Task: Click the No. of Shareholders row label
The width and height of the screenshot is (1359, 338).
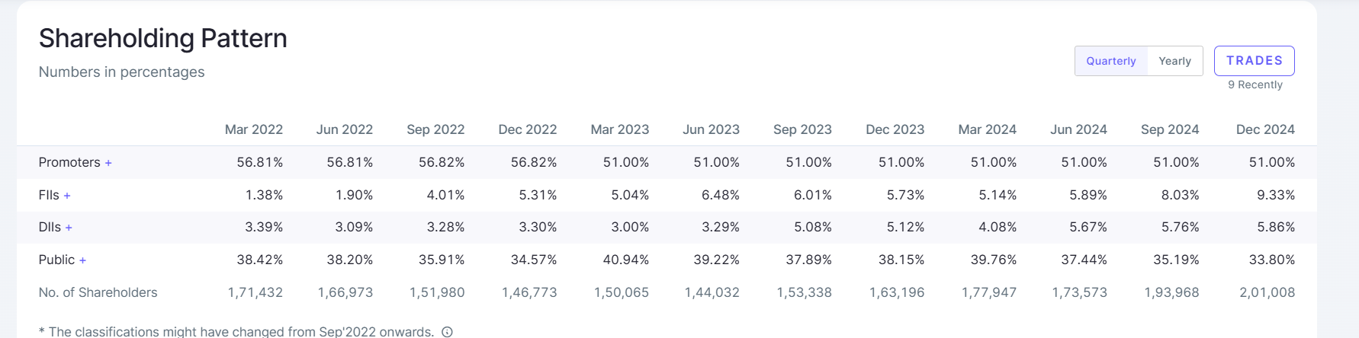Action: click(98, 292)
